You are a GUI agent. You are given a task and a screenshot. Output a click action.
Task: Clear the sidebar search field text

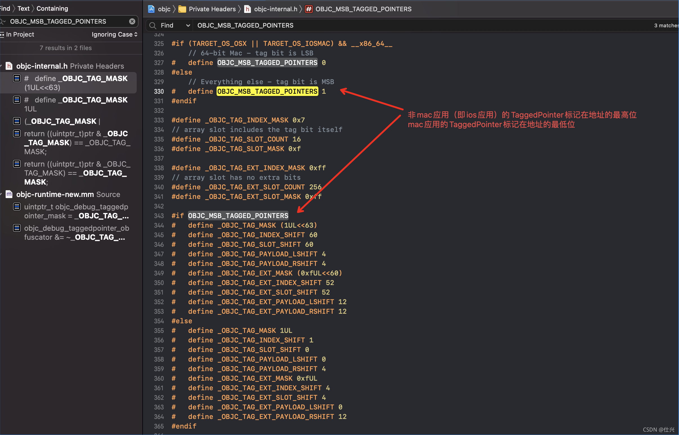tap(132, 21)
